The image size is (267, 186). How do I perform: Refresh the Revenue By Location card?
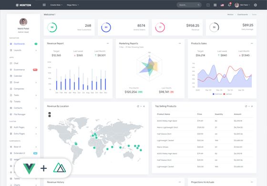pyautogui.click(x=138, y=106)
